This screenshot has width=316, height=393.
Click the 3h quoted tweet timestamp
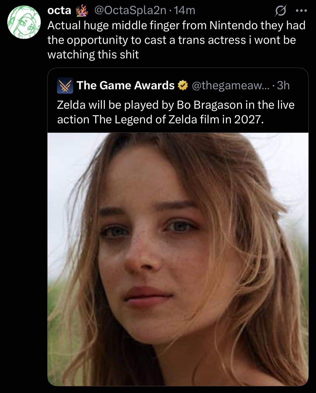click(x=283, y=85)
